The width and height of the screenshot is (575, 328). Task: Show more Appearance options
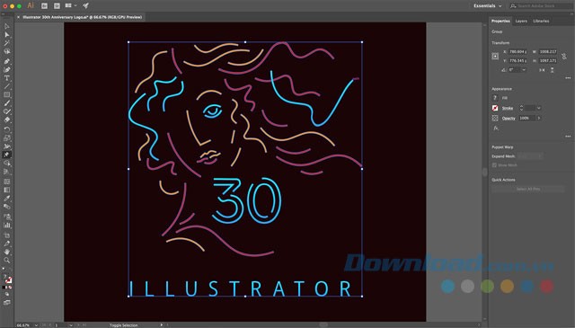[568, 136]
